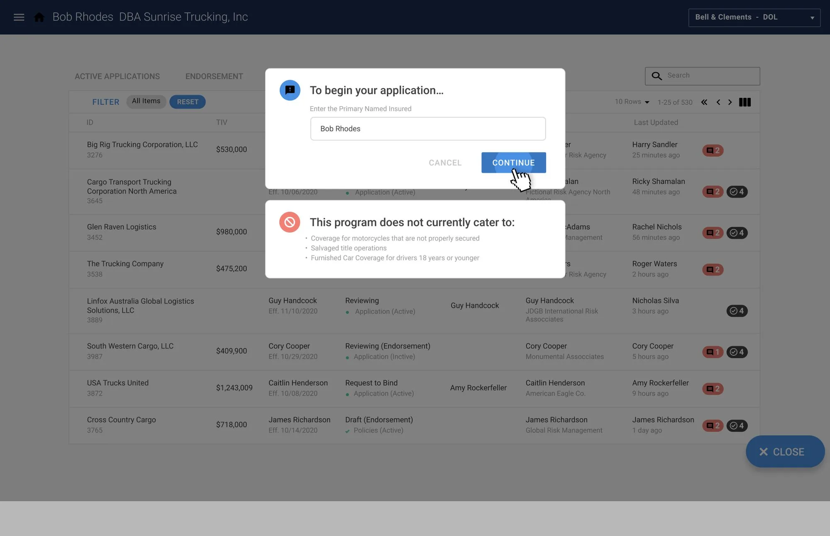Image resolution: width=830 pixels, height=536 pixels.
Task: Go to next page chevron
Action: tap(730, 102)
